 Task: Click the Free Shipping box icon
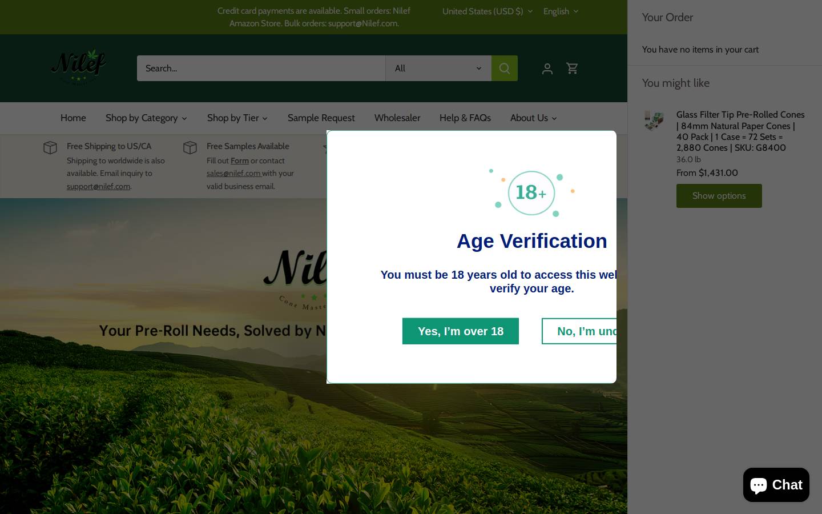[50, 147]
